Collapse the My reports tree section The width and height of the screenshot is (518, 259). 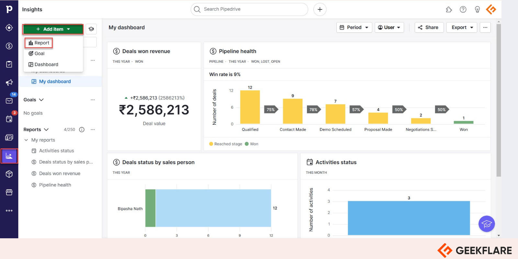(x=26, y=140)
